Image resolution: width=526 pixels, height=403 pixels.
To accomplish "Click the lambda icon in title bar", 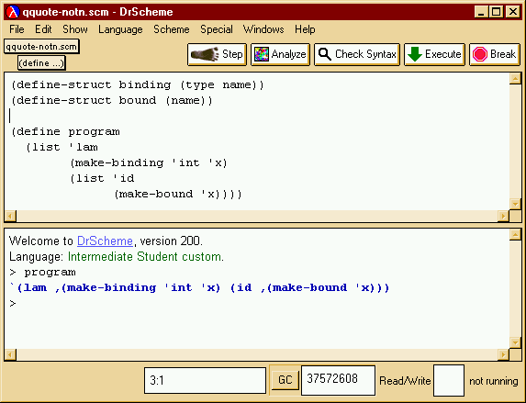I will coord(13,12).
